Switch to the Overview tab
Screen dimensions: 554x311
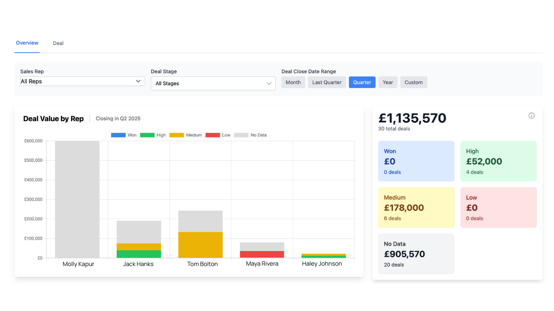(x=27, y=43)
